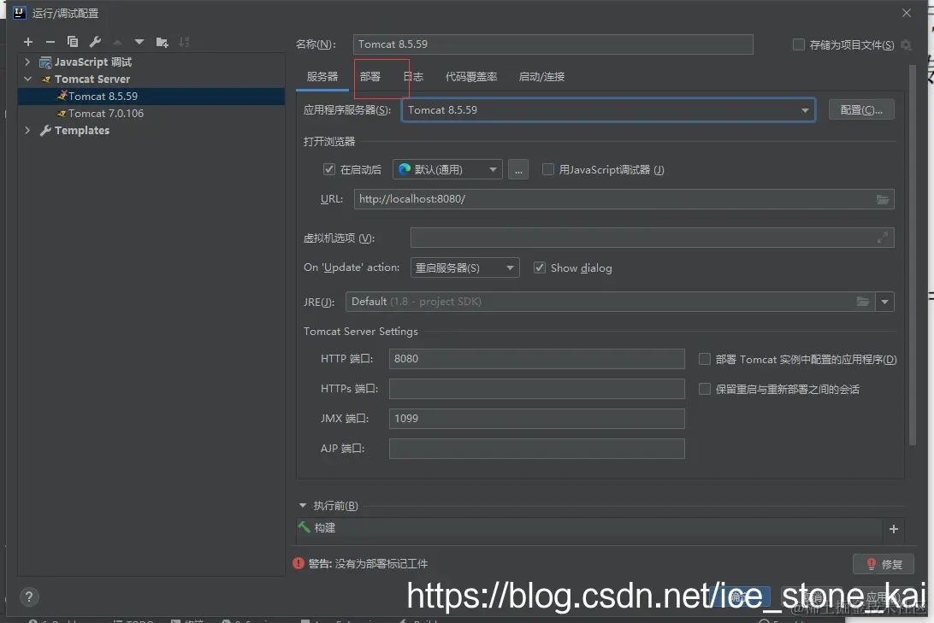Click the green hammer build icon
The width and height of the screenshot is (934, 623).
coord(304,527)
